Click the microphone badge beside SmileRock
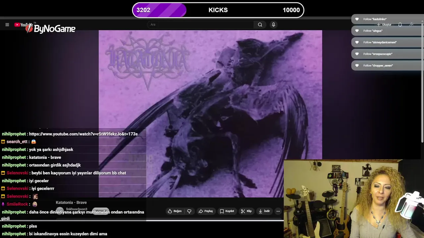This screenshot has height=238, width=424. [x=3, y=204]
